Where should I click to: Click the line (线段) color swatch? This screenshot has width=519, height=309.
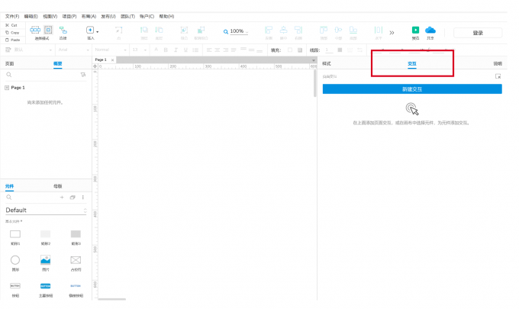pos(340,50)
